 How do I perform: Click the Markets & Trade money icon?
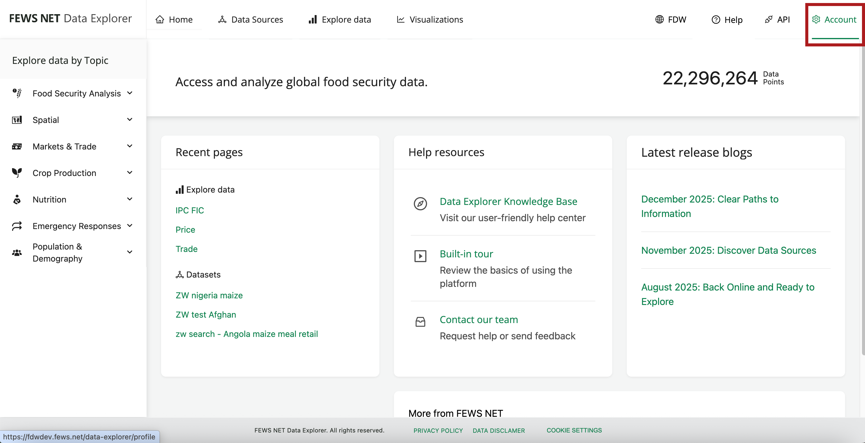coord(17,146)
